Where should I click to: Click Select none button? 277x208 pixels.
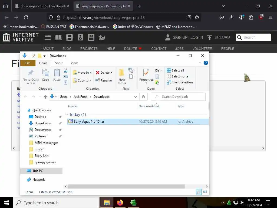177,76
